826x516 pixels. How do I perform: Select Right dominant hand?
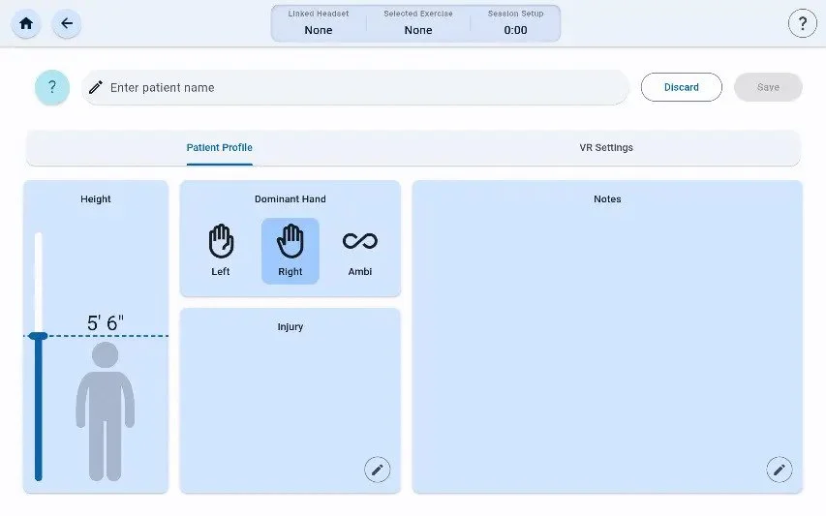[x=291, y=251]
